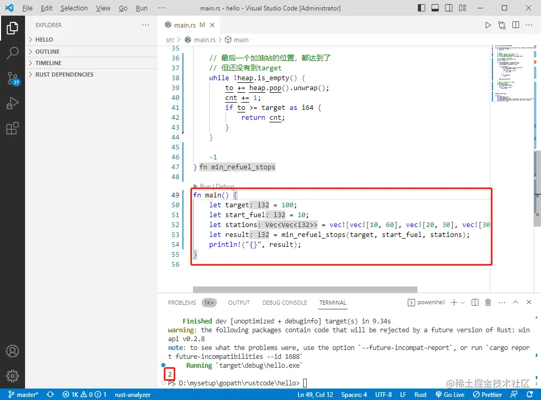The height and width of the screenshot is (400, 541).
Task: Click the editor horizontal scrollbar
Action: click(305, 290)
